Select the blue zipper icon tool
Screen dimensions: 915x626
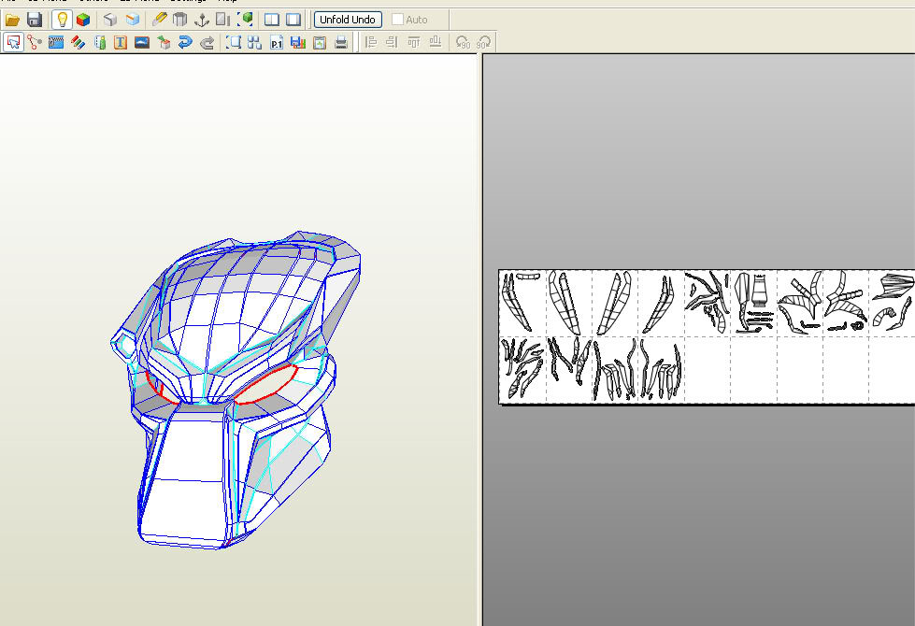click(x=56, y=43)
